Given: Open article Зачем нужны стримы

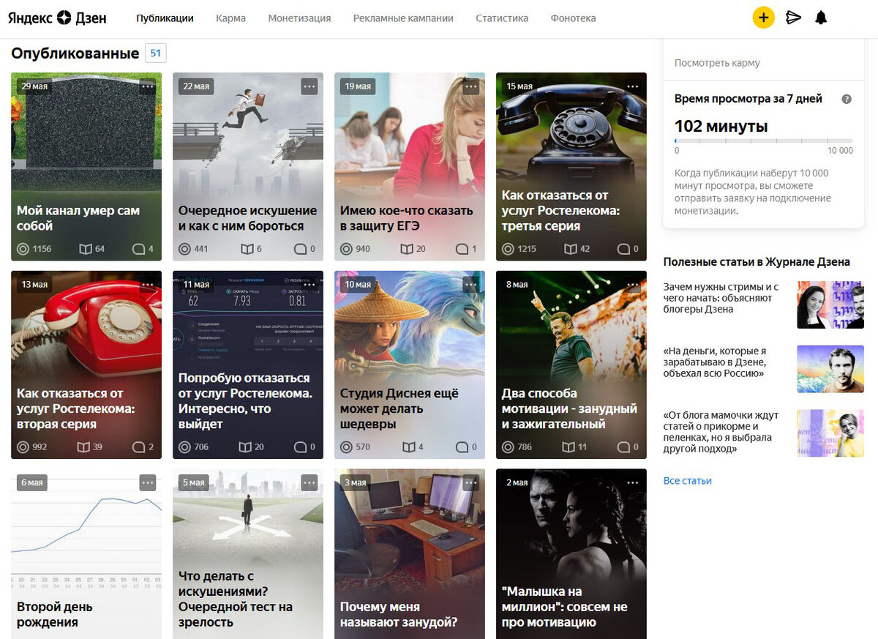Looking at the screenshot, I should [x=721, y=298].
